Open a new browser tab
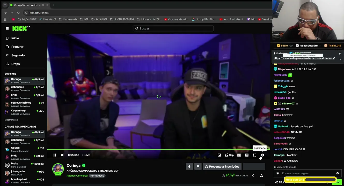This screenshot has height=186, width=344. point(54,5)
